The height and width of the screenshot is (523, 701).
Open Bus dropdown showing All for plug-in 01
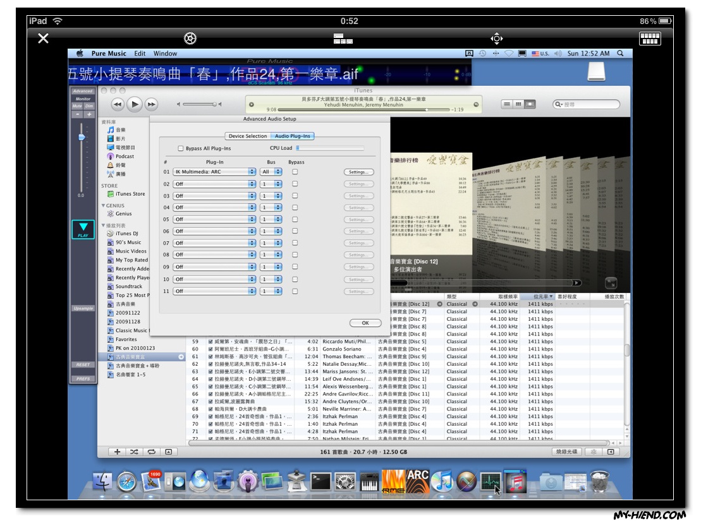(271, 172)
